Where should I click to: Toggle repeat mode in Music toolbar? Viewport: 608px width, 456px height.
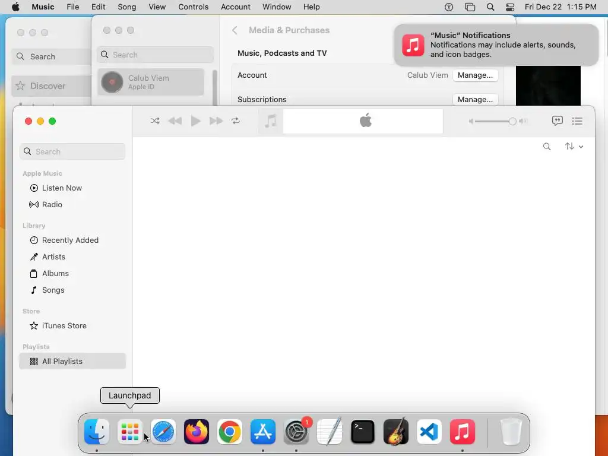coord(236,121)
